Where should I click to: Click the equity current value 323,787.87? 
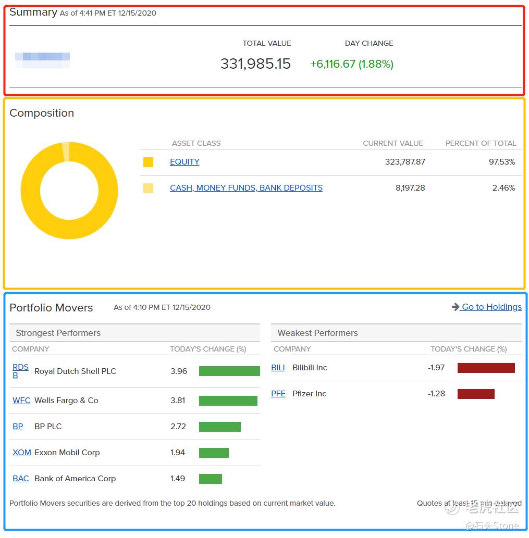[x=405, y=162]
